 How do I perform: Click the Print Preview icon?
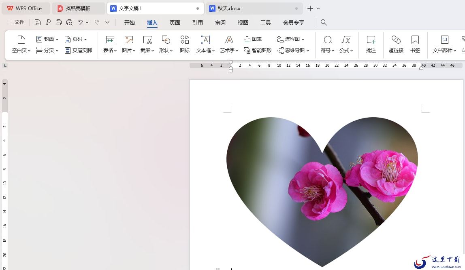(69, 22)
